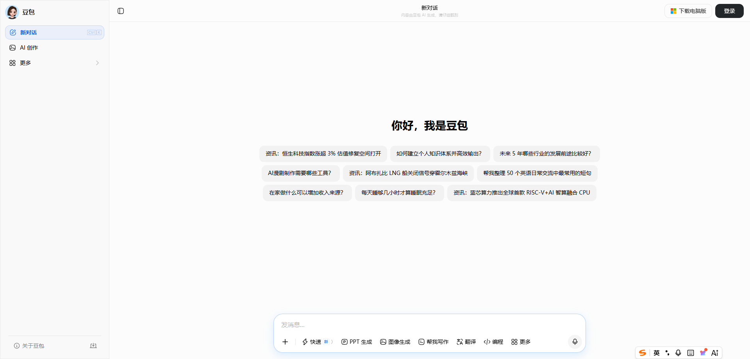Click IME bar microphone icon
750x359 pixels.
pyautogui.click(x=678, y=353)
